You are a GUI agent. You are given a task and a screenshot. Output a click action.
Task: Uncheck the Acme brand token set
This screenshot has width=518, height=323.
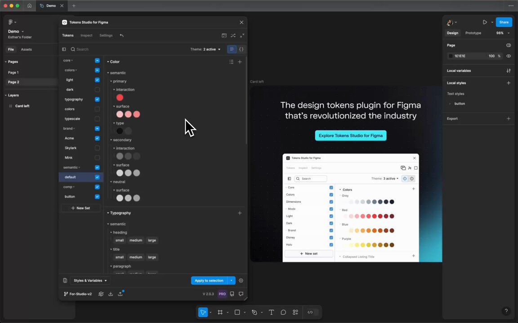97,138
